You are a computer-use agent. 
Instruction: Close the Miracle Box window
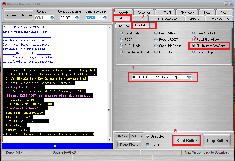231,4
